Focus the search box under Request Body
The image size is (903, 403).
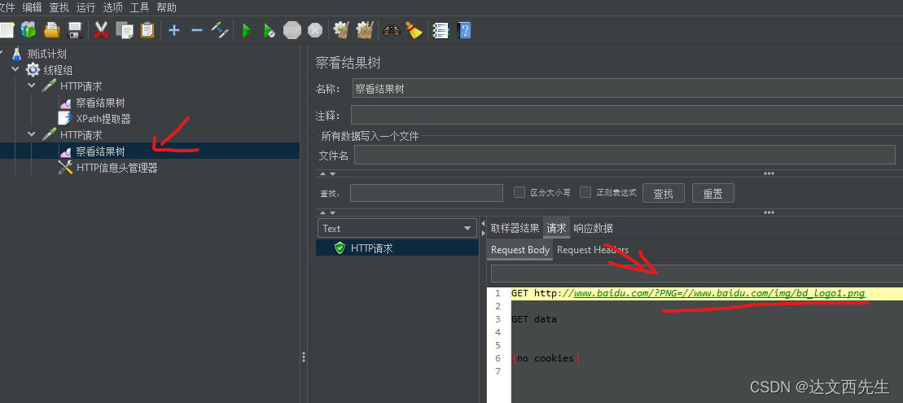click(697, 274)
